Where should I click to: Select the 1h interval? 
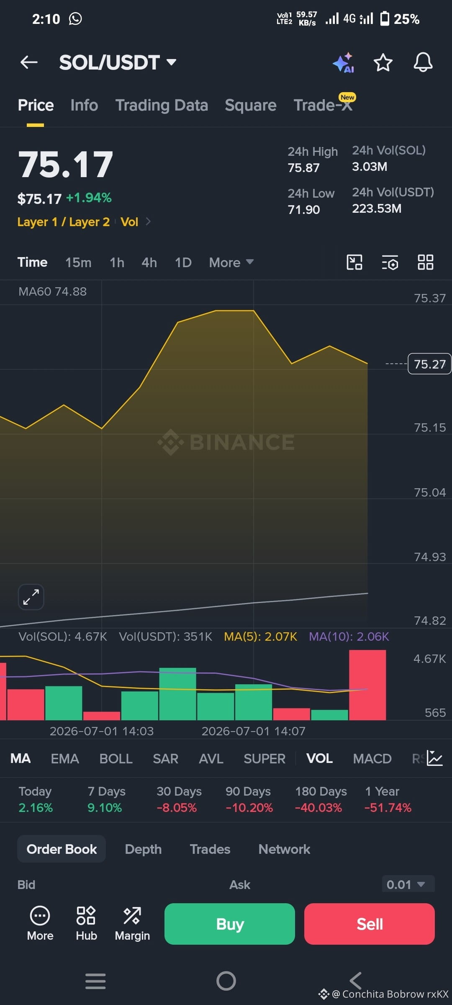pyautogui.click(x=117, y=263)
